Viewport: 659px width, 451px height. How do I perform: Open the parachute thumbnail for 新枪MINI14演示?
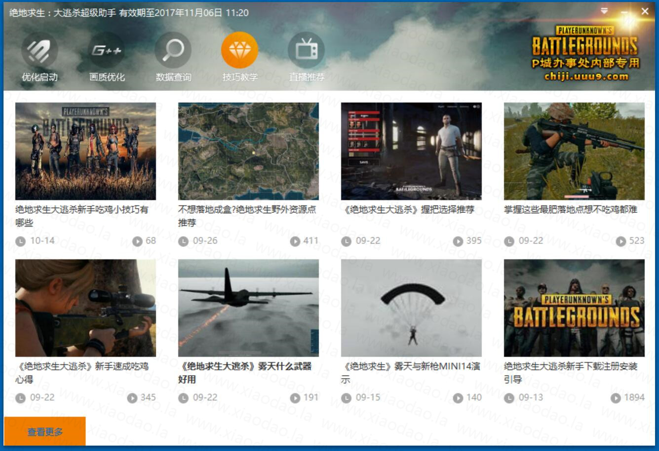click(x=411, y=308)
